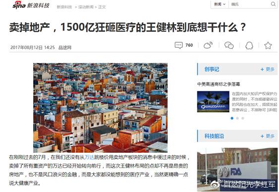
Task: Click the FDA building image
Action: 237,170
